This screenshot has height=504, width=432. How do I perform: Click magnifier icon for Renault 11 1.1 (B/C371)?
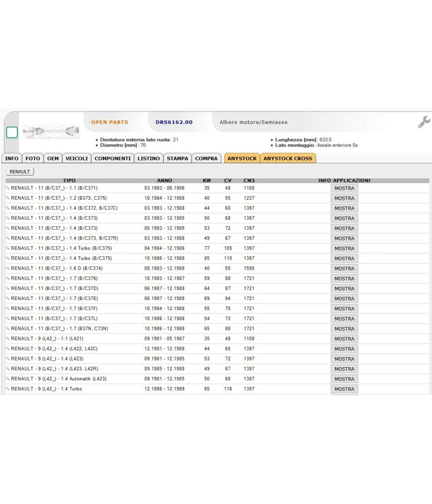[x=7, y=188]
